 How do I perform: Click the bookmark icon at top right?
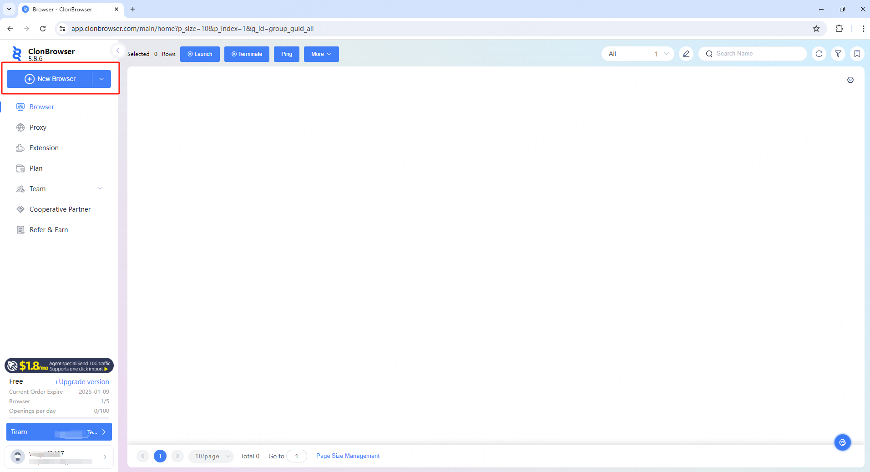pos(857,54)
